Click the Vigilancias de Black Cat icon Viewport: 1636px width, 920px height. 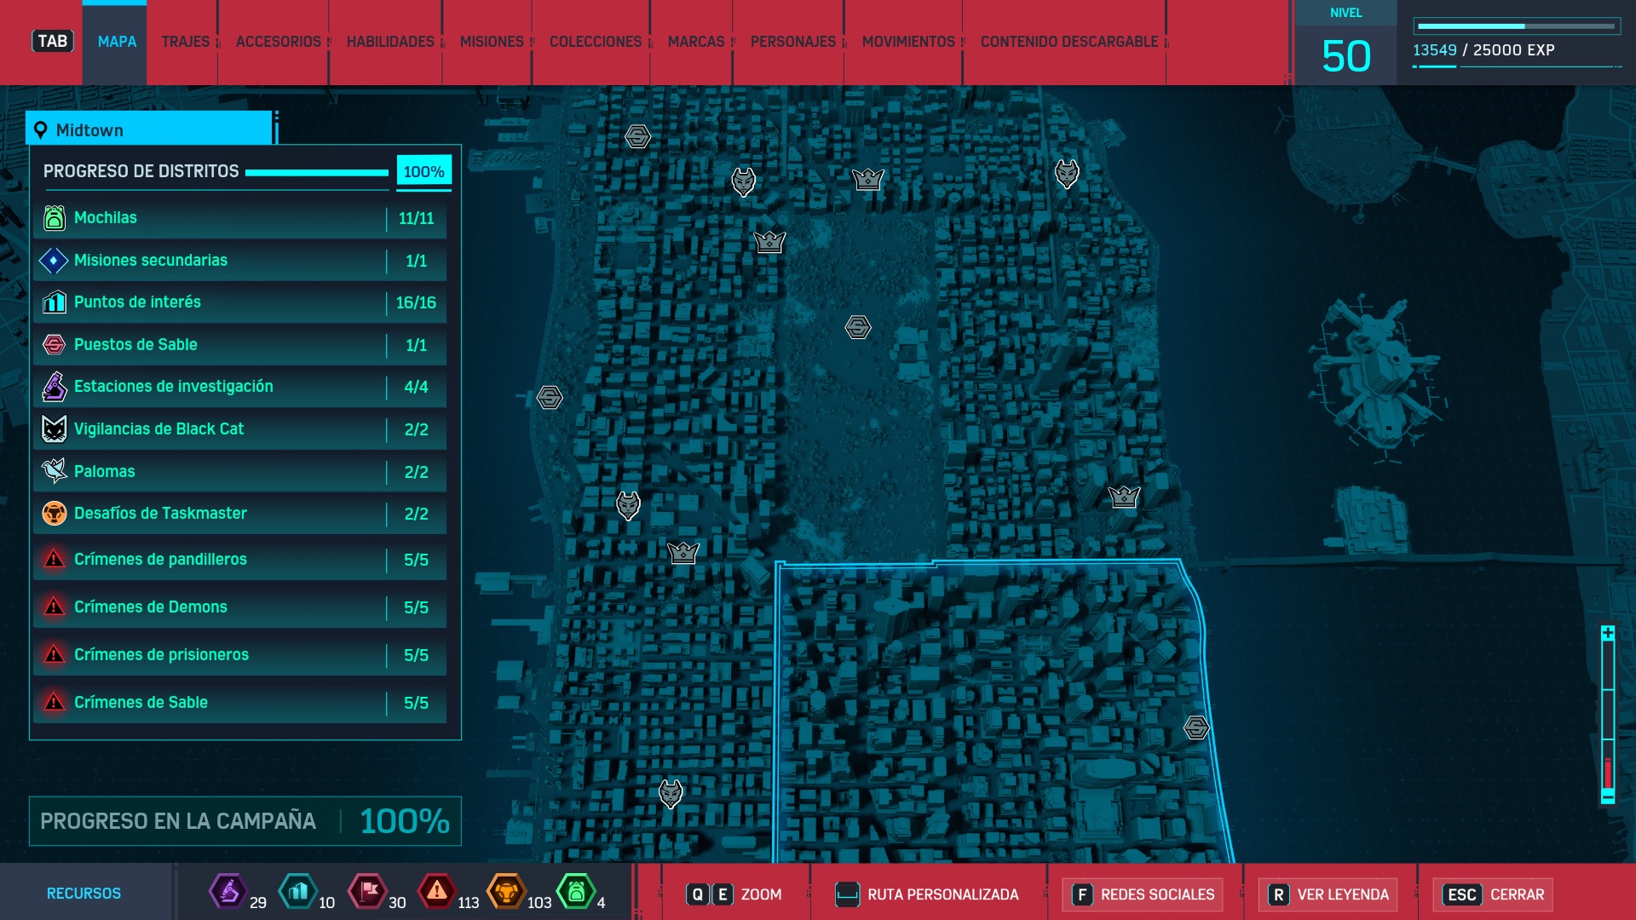coord(54,429)
